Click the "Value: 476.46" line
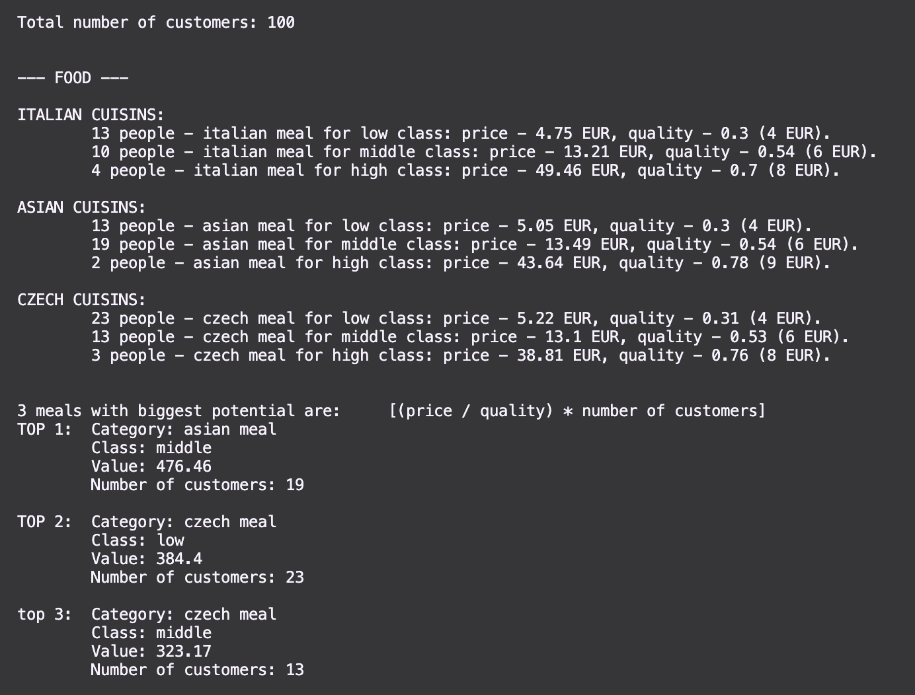Screen dimensions: 915x695 point(151,466)
